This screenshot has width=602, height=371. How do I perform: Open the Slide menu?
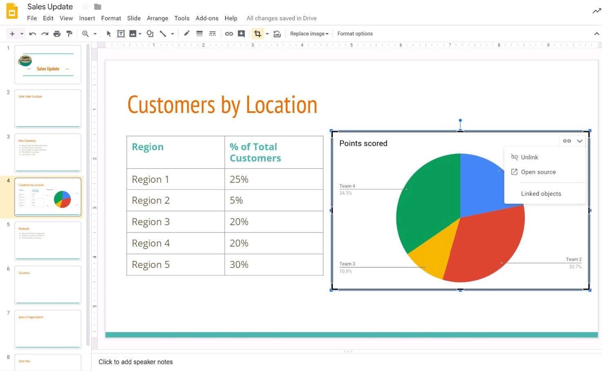pyautogui.click(x=134, y=18)
